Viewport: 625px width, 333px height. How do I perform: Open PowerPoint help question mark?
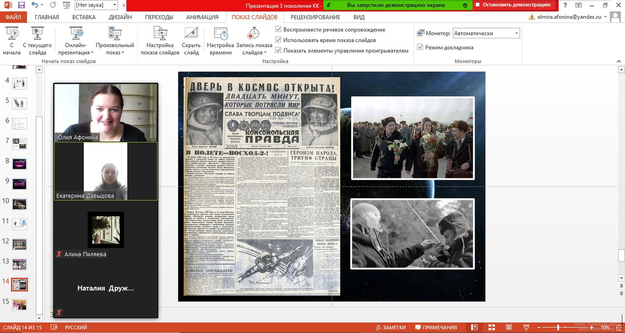(565, 5)
